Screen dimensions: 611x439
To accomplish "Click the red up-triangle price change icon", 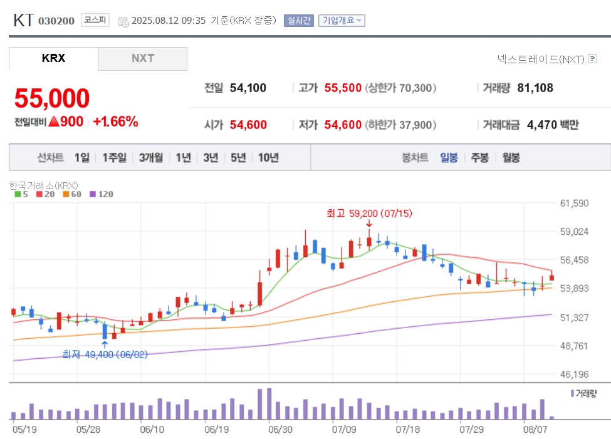I will point(54,121).
